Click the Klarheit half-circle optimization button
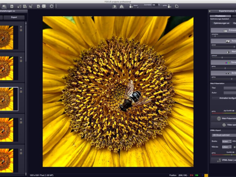This screenshot has width=236, height=177. 223,52
